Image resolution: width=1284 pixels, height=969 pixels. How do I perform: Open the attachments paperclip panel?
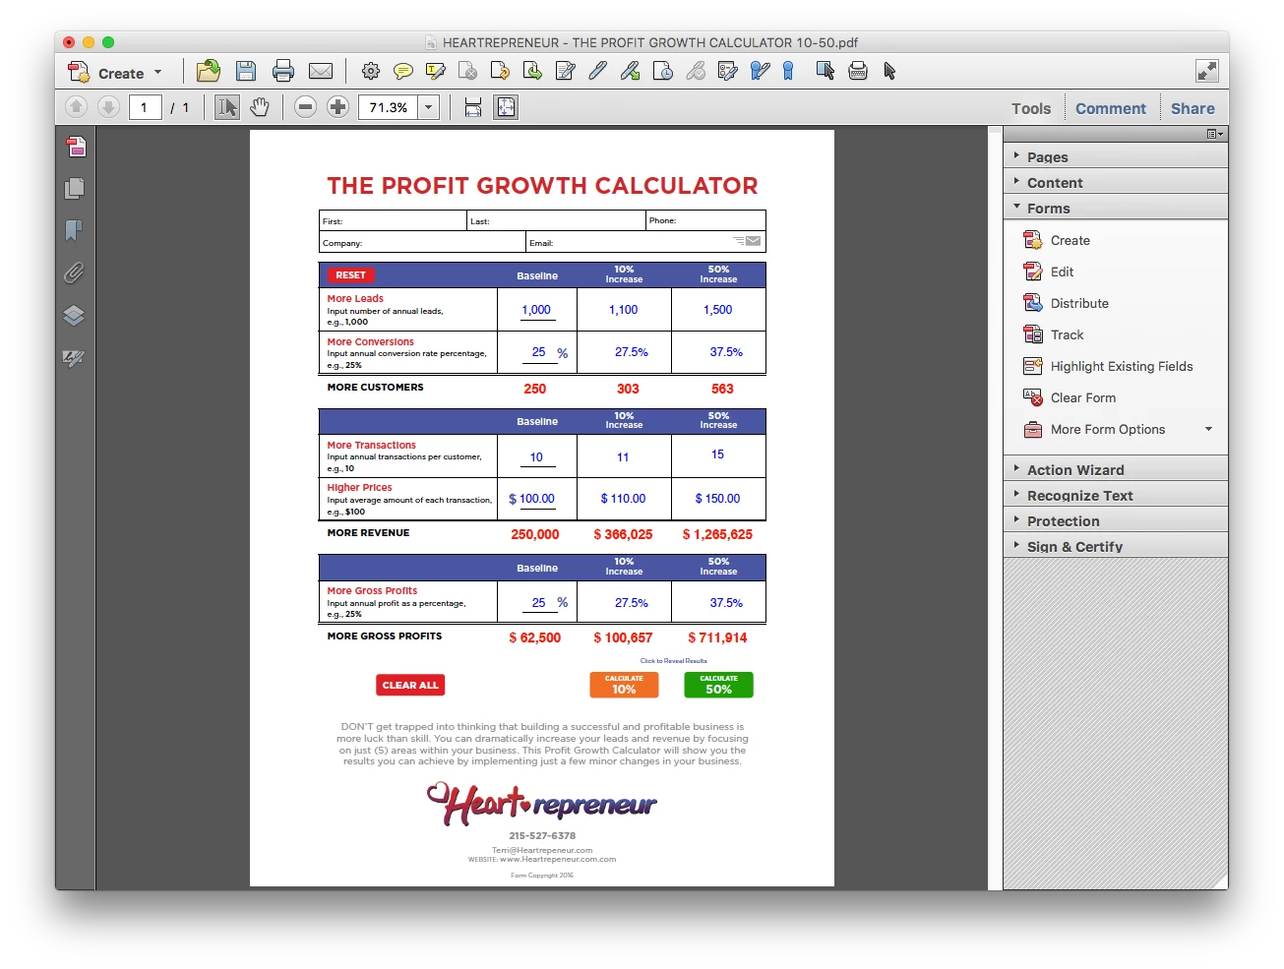[75, 273]
